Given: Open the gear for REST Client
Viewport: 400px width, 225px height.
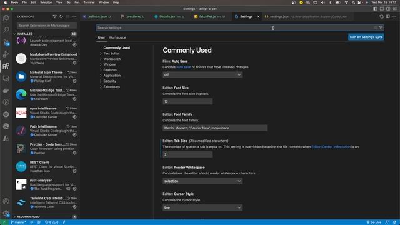Looking at the screenshot, I should 74,171.
